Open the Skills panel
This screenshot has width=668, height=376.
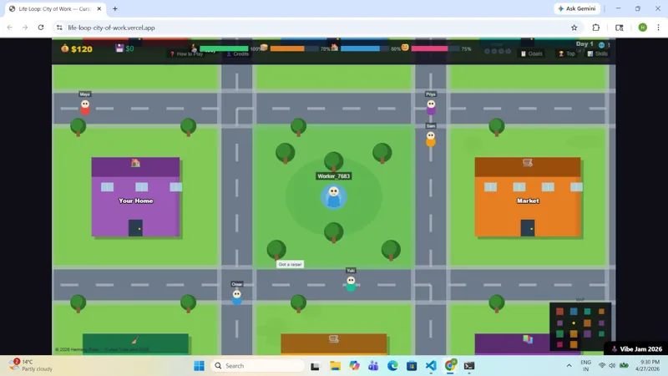(x=598, y=53)
